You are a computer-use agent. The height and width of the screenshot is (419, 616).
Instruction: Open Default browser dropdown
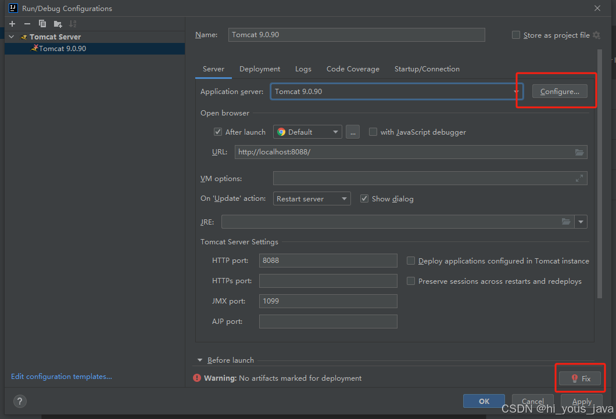tap(307, 132)
